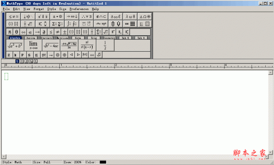
Task: Insert the theta symbol from small bar
Action: coord(16,32)
